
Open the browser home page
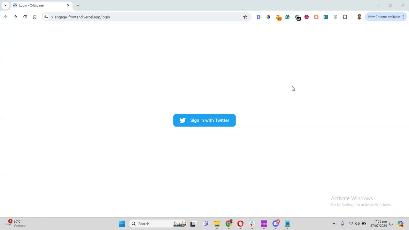tap(35, 17)
